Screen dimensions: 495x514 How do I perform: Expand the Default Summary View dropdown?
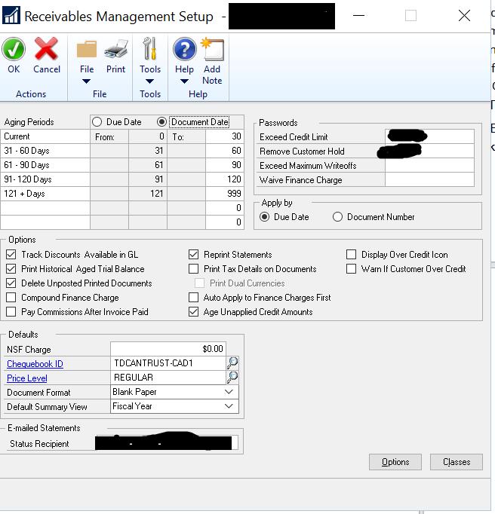(229, 406)
